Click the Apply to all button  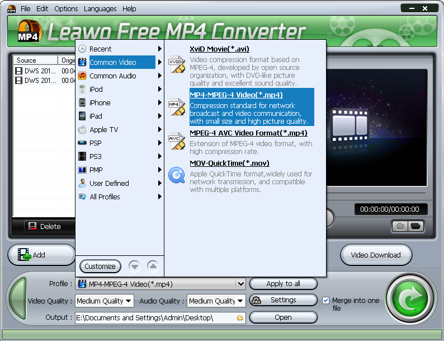click(283, 284)
